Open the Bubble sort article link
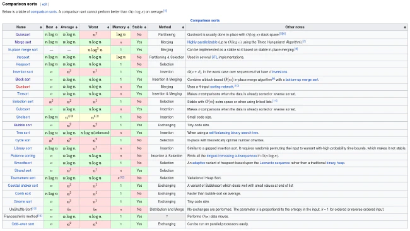 [x=23, y=125]
